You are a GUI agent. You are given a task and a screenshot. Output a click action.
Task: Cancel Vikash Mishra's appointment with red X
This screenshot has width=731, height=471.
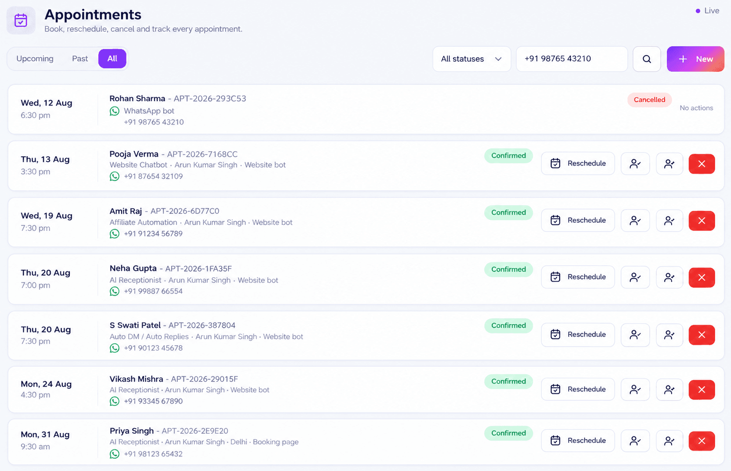pyautogui.click(x=702, y=390)
